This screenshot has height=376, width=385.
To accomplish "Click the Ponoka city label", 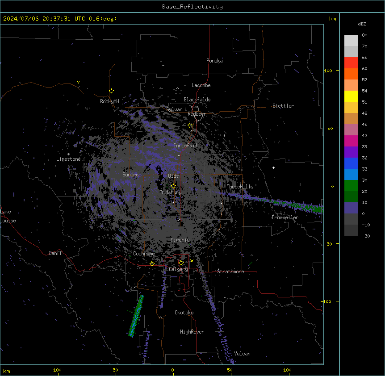I will [214, 61].
